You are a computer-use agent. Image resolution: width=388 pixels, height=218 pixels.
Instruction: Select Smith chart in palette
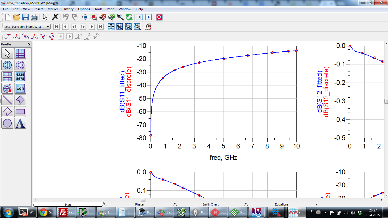tap(20, 65)
